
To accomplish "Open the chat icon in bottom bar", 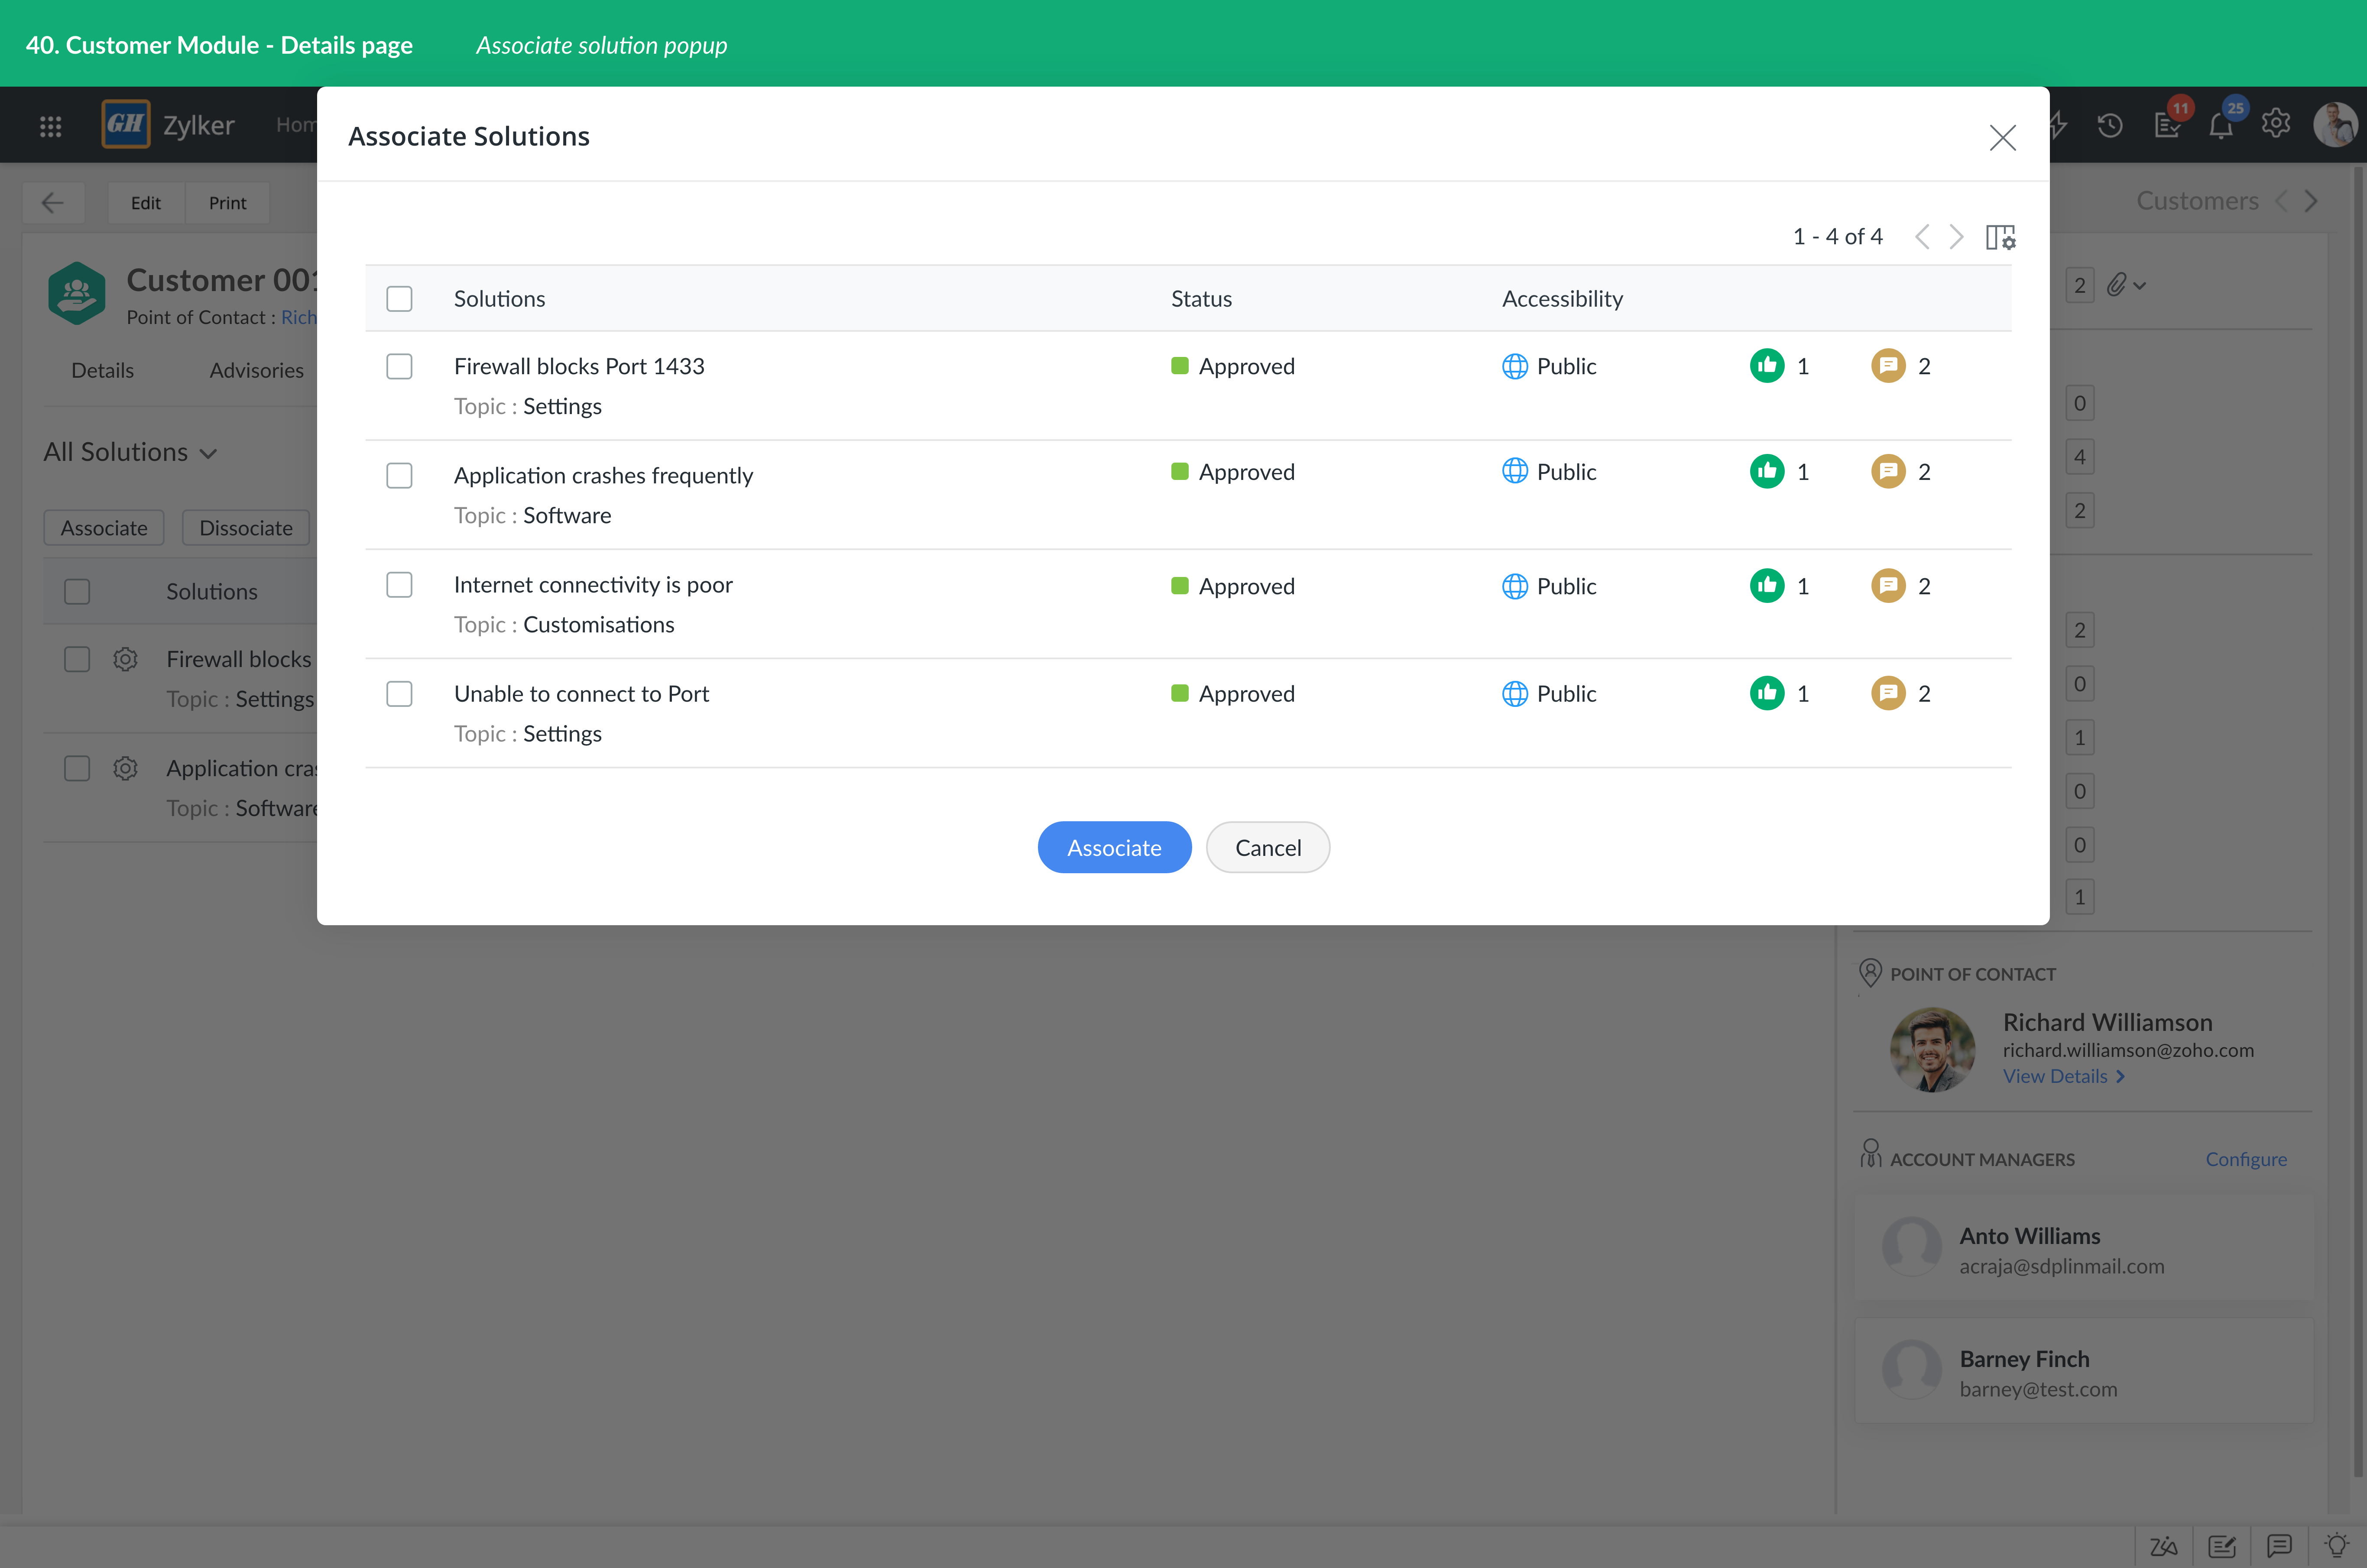I will pos(2279,1546).
